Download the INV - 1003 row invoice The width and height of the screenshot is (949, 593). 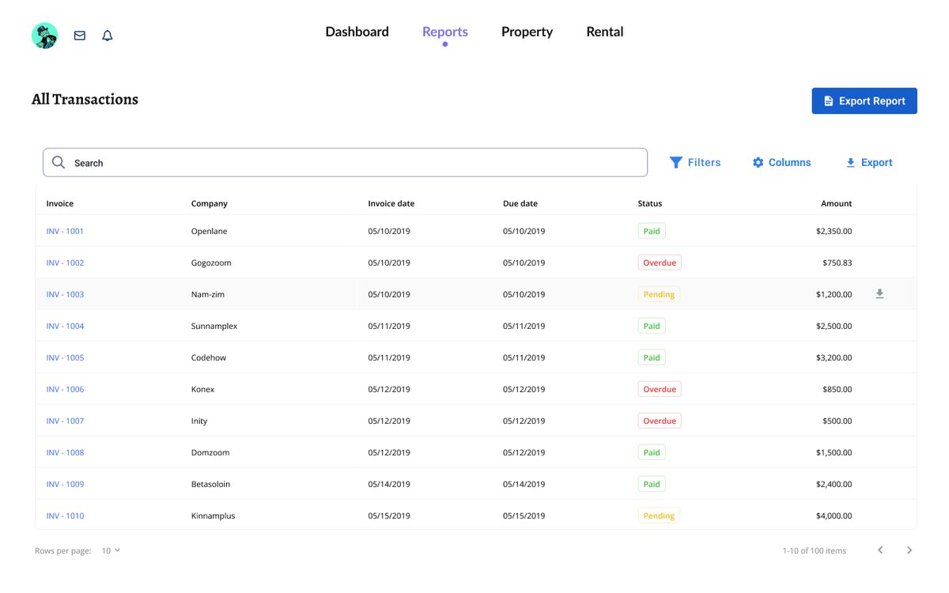tap(879, 294)
